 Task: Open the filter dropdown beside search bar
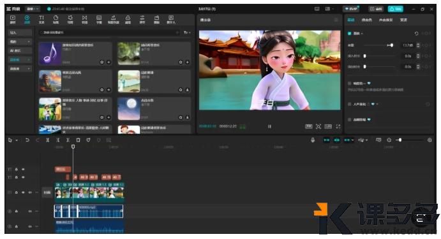point(187,33)
